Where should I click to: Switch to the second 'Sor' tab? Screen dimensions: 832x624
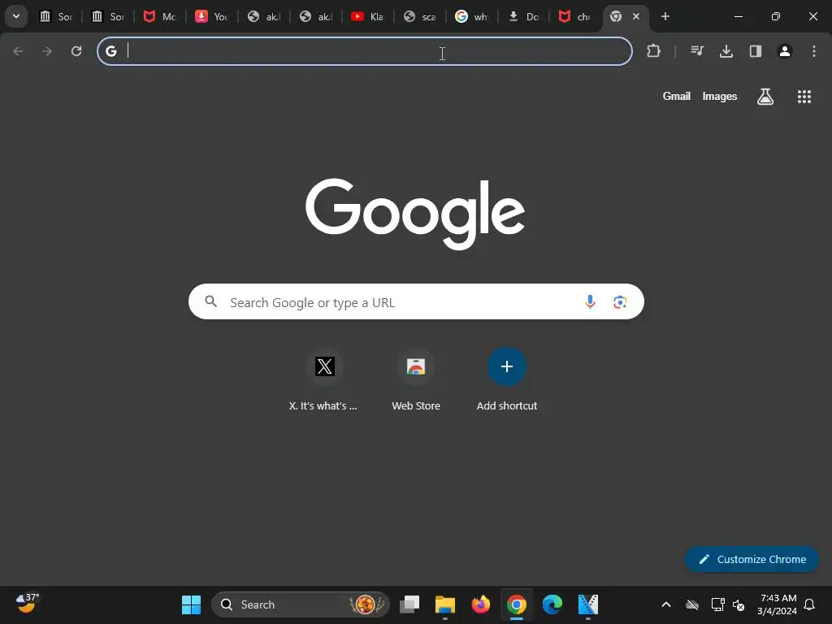pyautogui.click(x=108, y=16)
